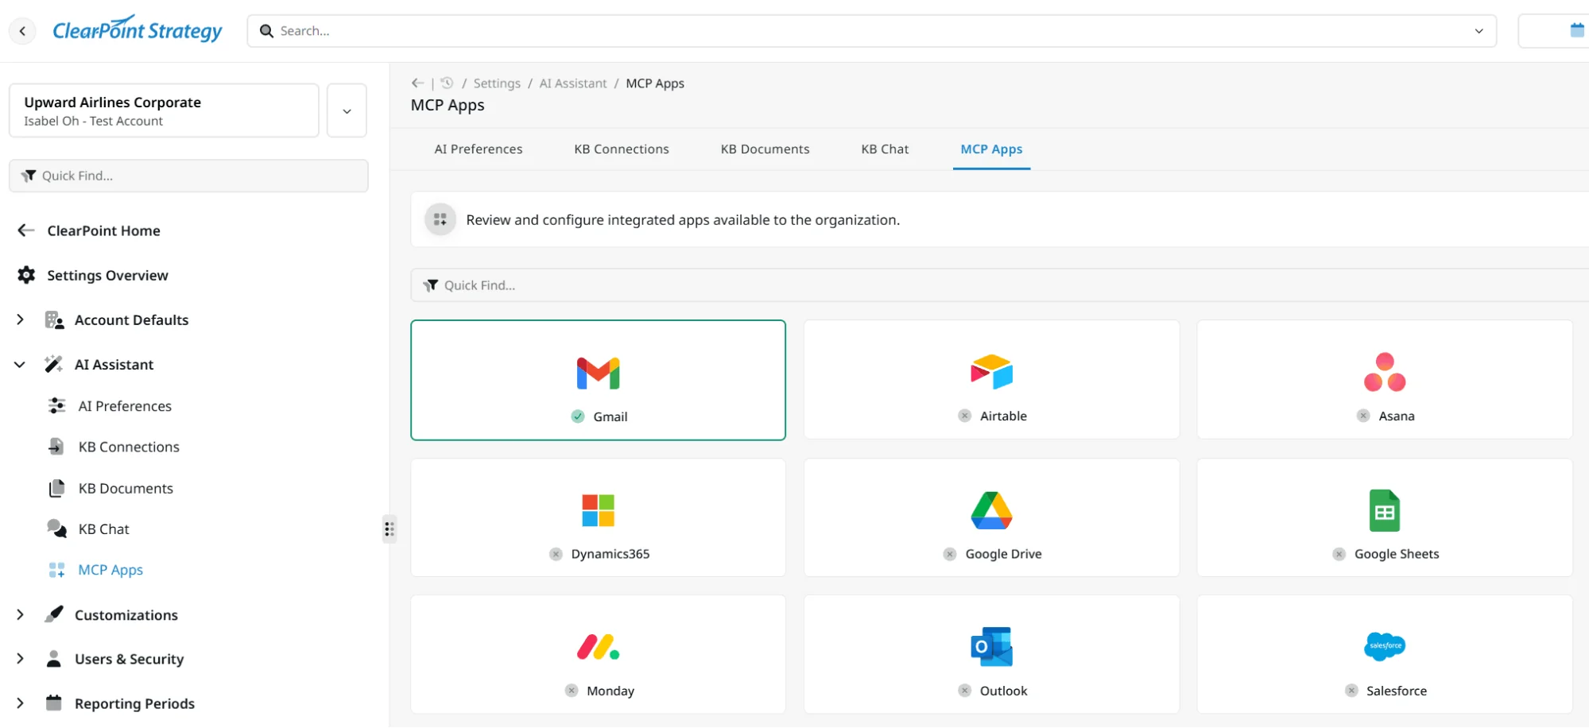Expand the Users & Security section
Image resolution: width=1589 pixels, height=728 pixels.
(20, 659)
